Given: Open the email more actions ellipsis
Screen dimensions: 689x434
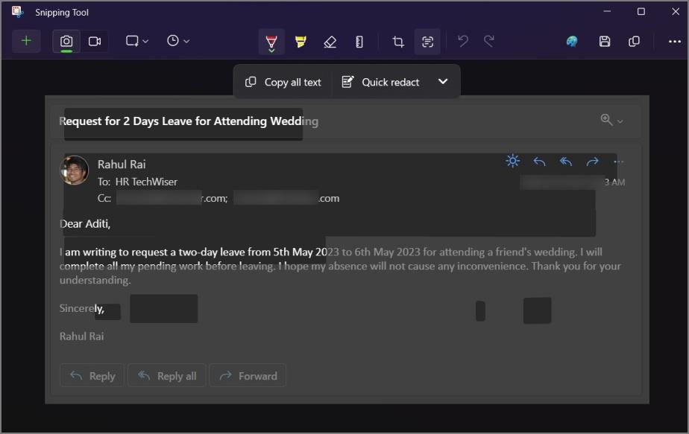Looking at the screenshot, I should pyautogui.click(x=619, y=162).
